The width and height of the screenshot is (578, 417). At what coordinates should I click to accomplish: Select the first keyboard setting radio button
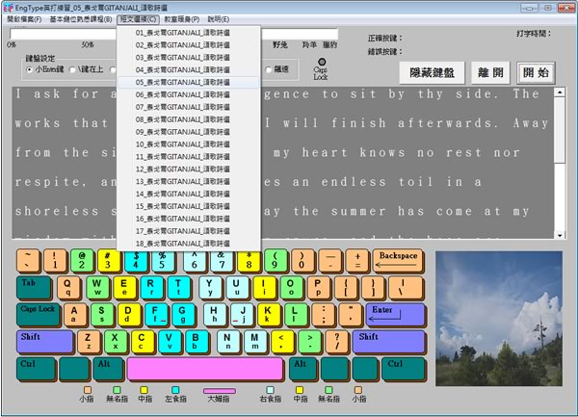coord(30,69)
